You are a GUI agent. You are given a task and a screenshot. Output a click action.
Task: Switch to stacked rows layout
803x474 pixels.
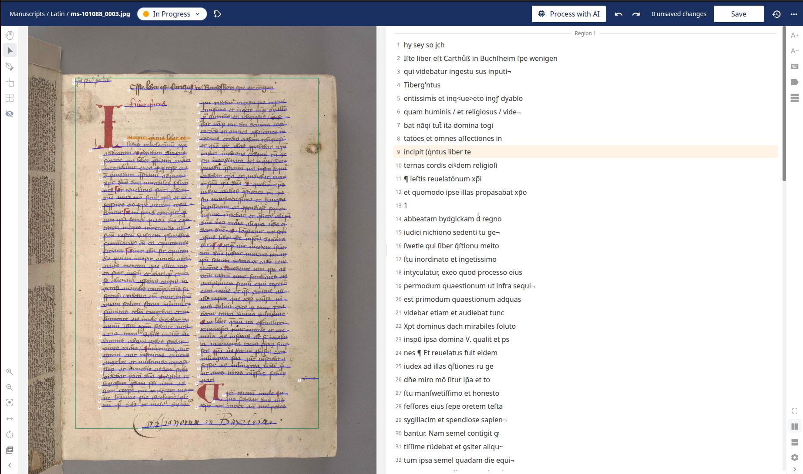[794, 442]
